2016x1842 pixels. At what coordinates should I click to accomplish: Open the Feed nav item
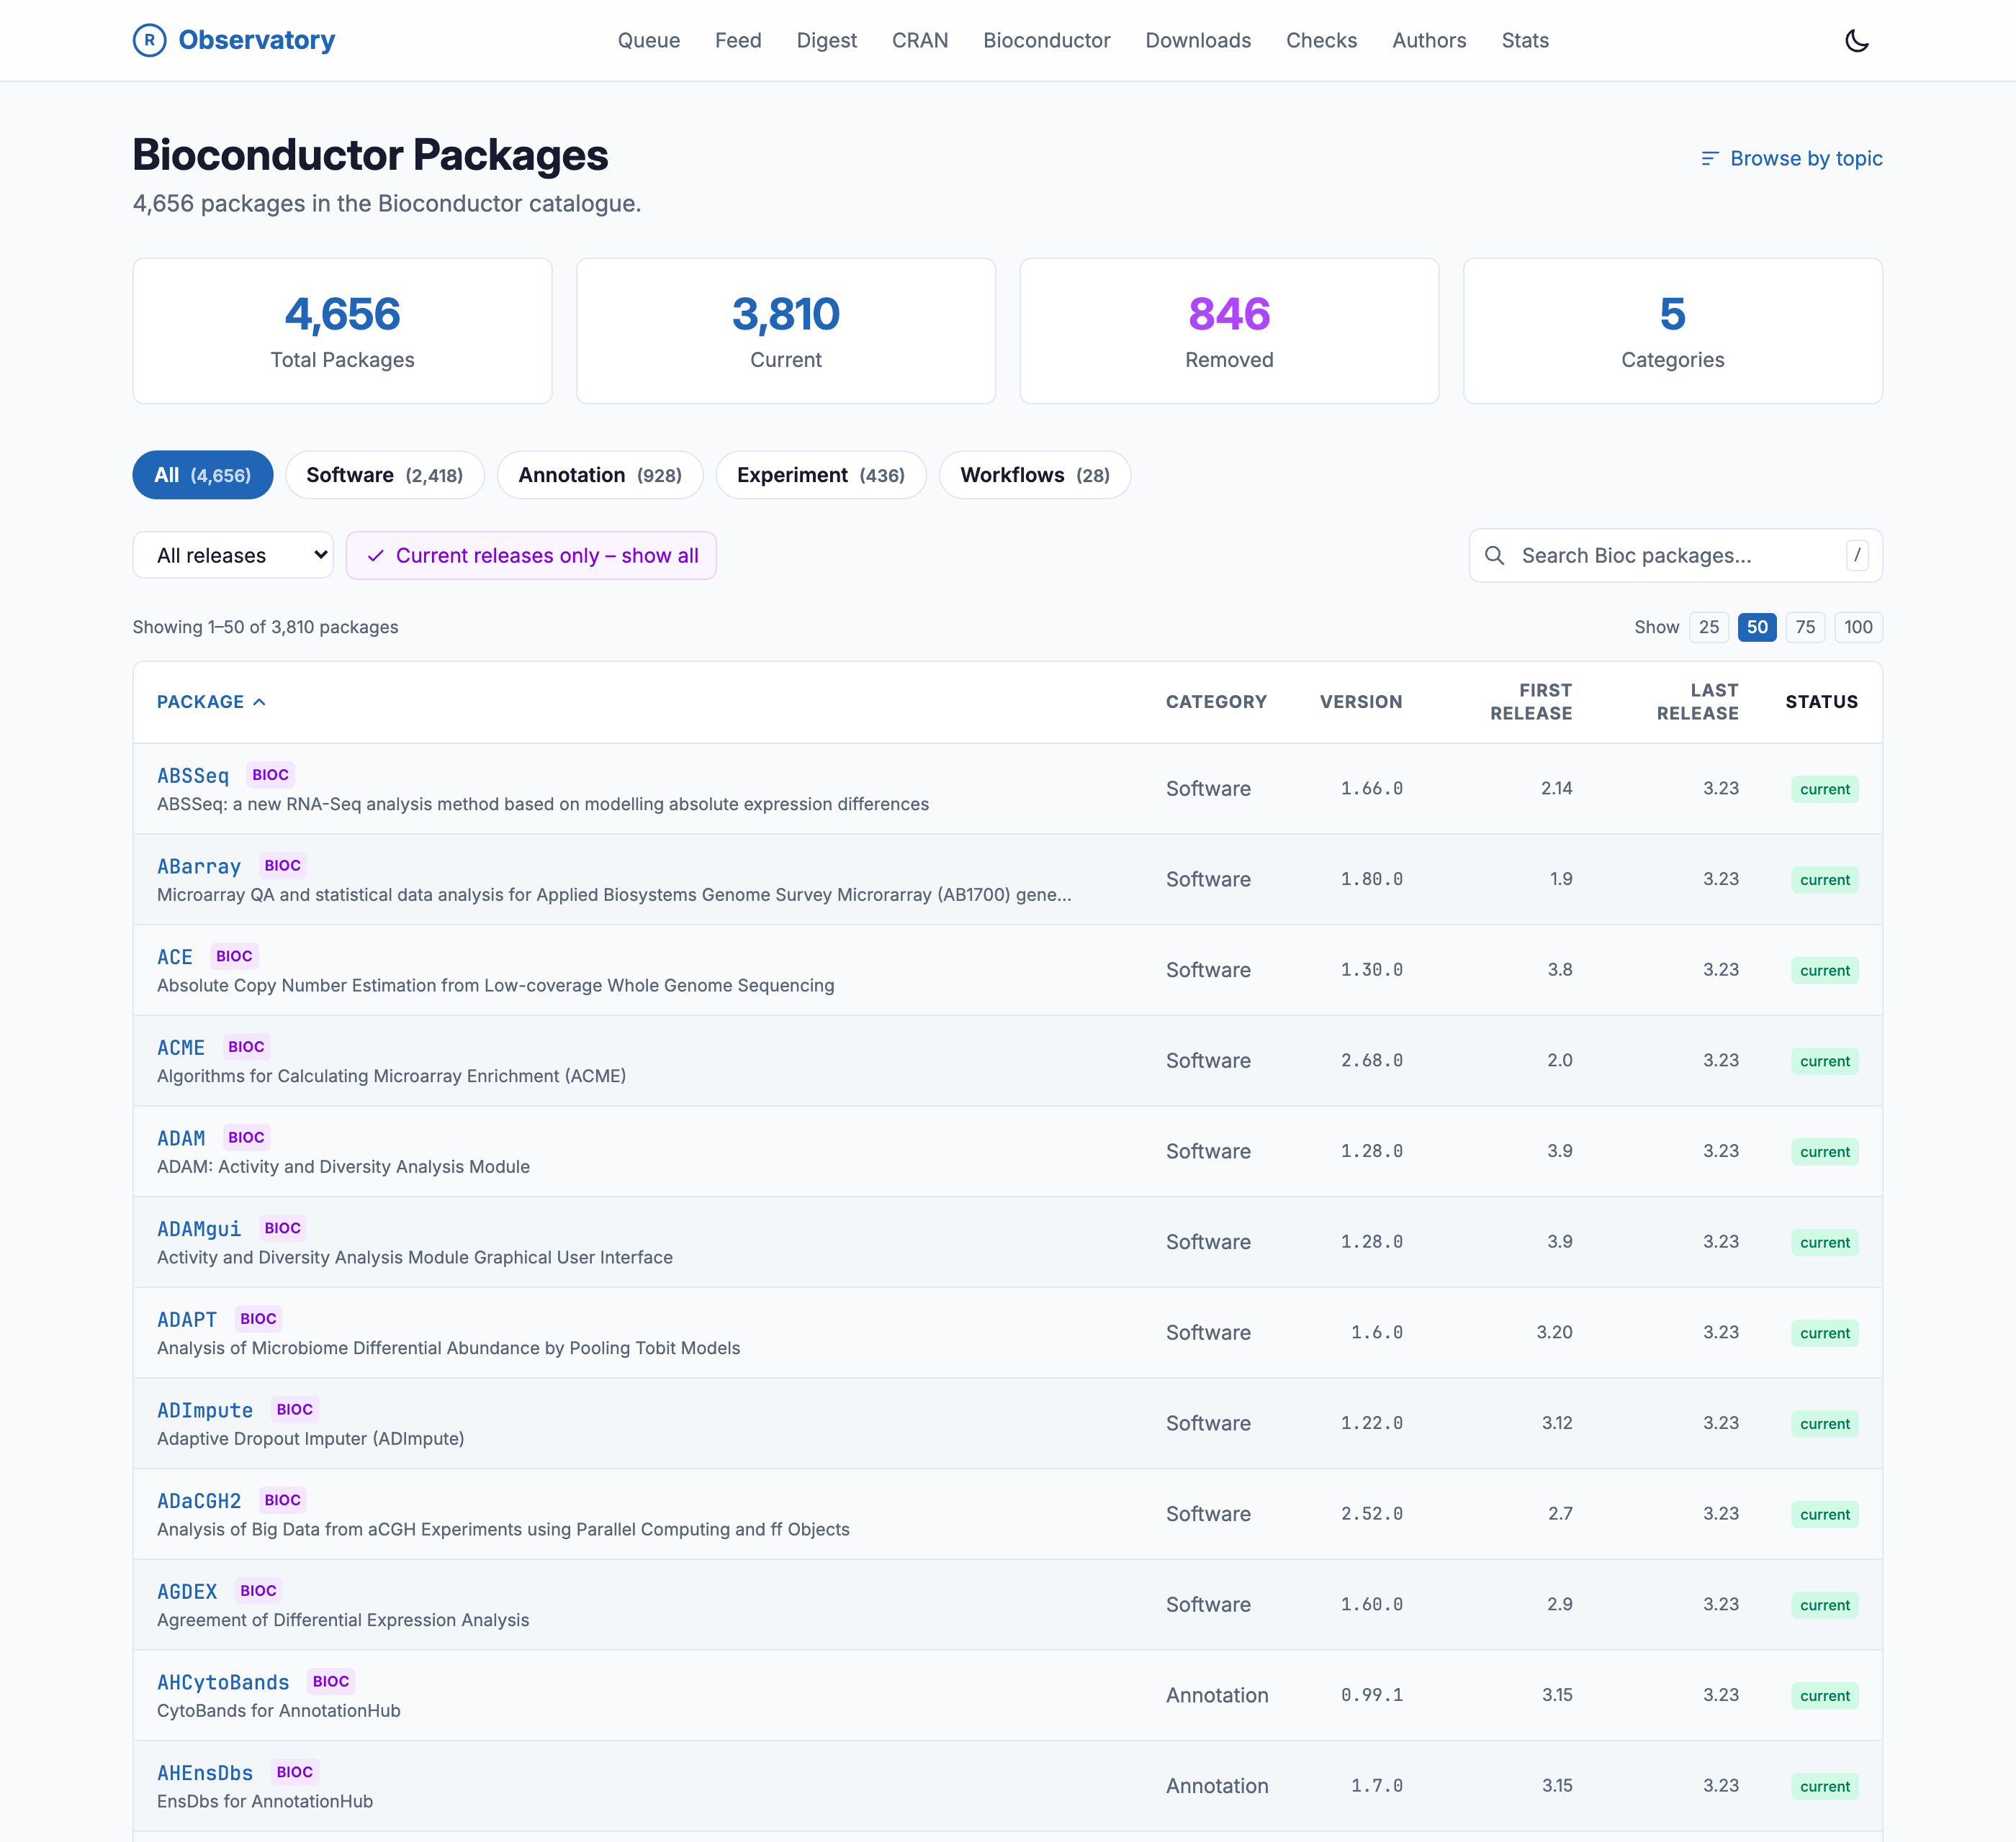pos(738,40)
